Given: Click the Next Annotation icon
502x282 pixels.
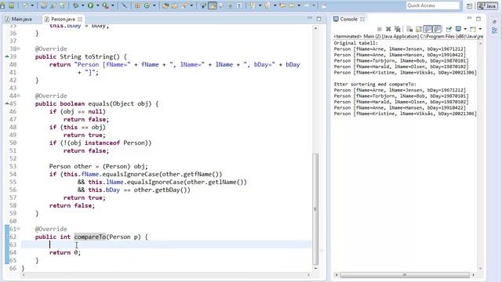Looking at the screenshot, I should point(252,5).
